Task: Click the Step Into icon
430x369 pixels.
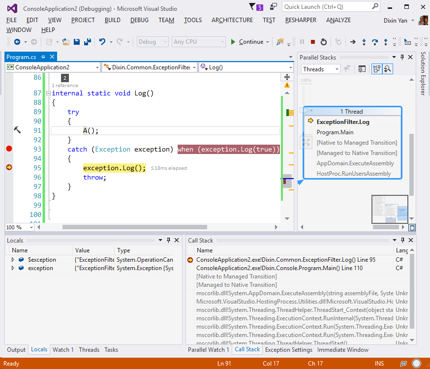Action: [364, 42]
